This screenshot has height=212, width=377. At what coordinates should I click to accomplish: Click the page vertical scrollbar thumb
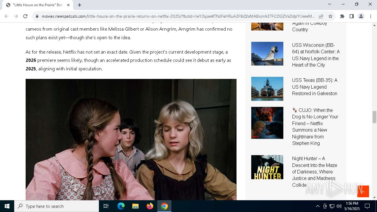(374, 117)
